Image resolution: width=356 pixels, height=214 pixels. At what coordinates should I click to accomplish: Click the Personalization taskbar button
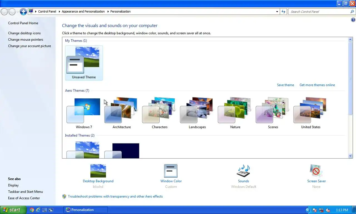coord(85,210)
